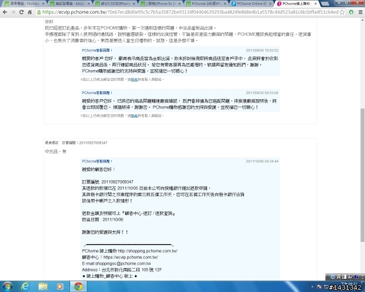Close the [閒聊]iPhone 5s tab

click(179, 4)
